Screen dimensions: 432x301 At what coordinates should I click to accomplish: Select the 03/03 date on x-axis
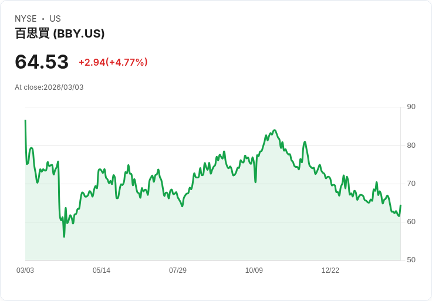click(25, 270)
